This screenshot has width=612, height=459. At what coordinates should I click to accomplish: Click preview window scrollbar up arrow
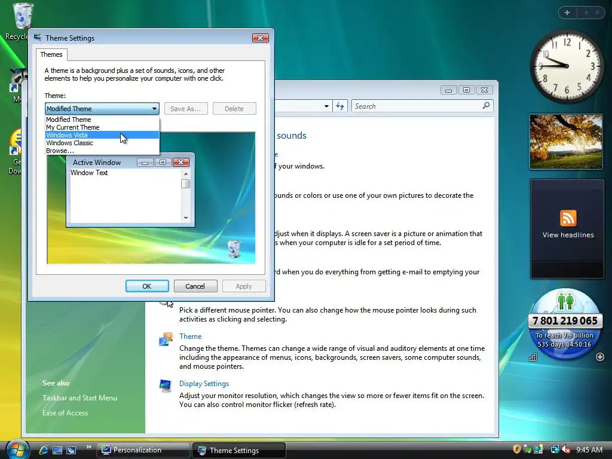click(x=186, y=174)
